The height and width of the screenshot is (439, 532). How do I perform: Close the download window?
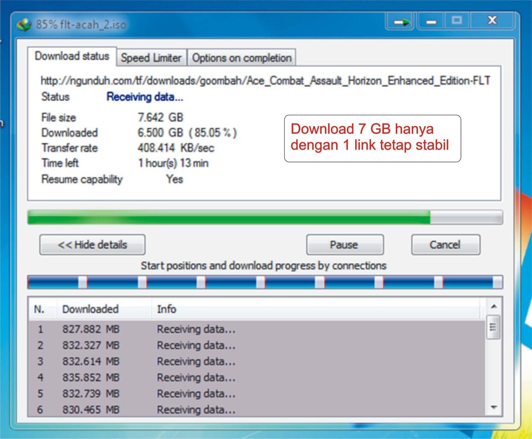492,21
